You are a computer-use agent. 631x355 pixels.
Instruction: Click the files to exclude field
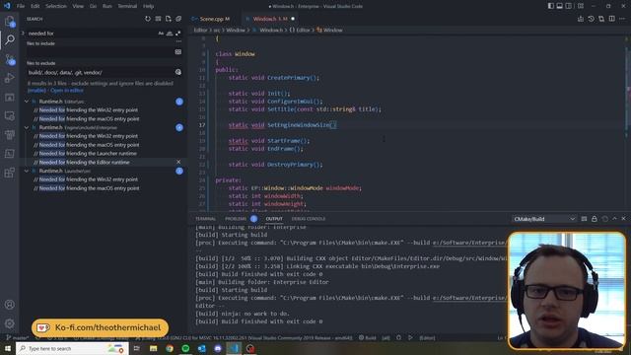(101, 72)
